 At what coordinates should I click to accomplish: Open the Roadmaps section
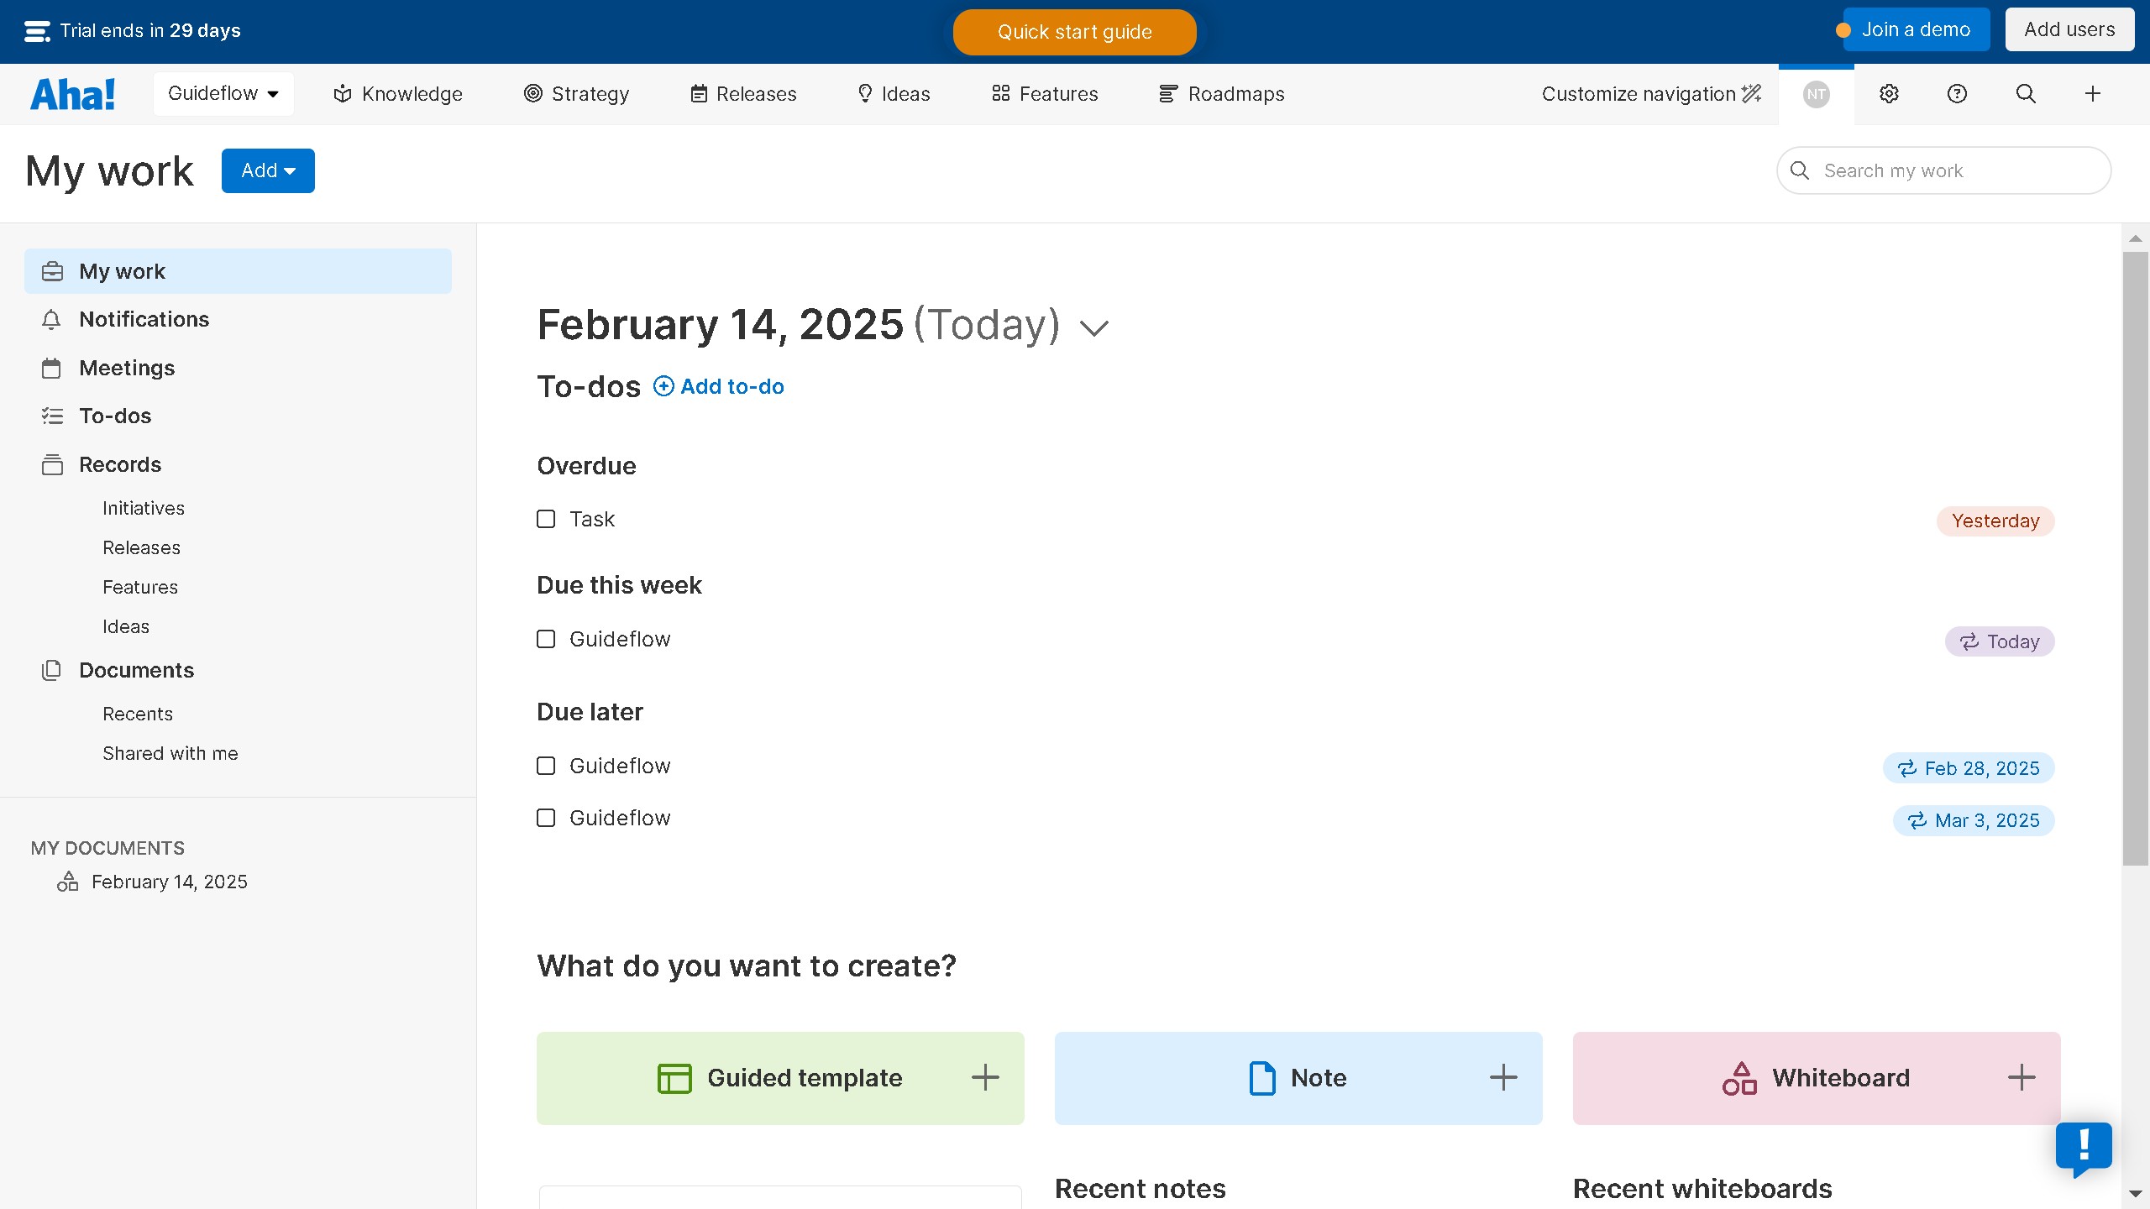(1219, 93)
